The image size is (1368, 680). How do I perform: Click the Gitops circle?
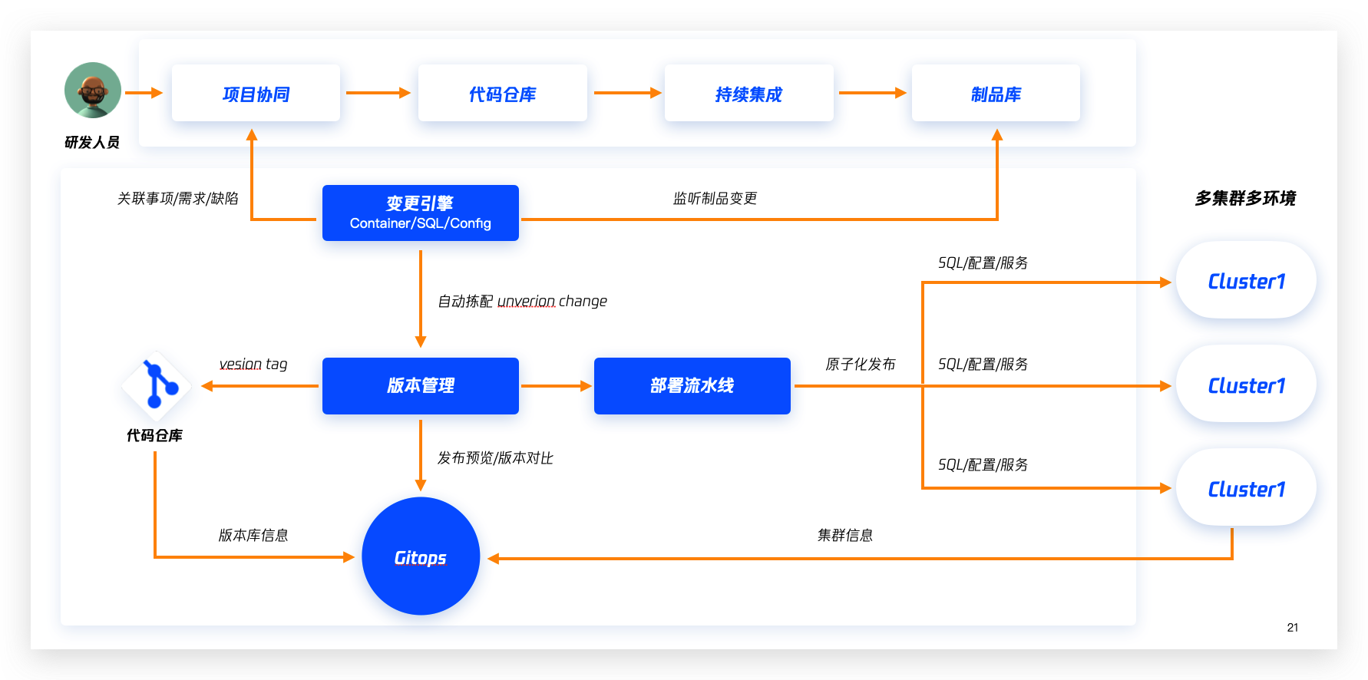(x=421, y=556)
